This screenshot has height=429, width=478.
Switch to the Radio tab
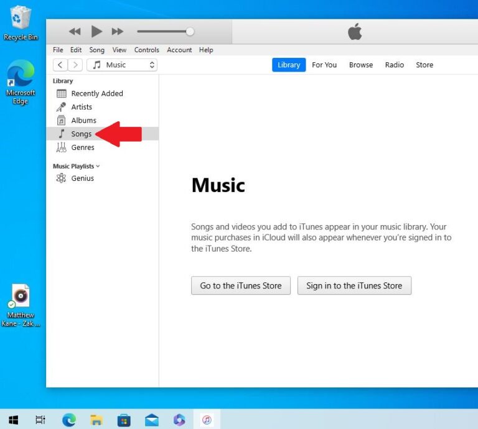(x=395, y=65)
